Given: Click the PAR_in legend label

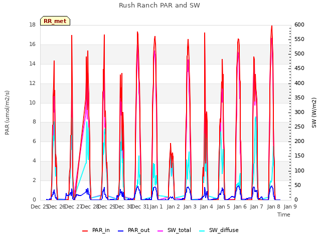Looking at the screenshot, I should (x=101, y=230).
